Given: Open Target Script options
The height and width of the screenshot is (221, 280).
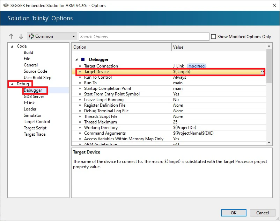Looking at the screenshot, I should click(x=35, y=128).
